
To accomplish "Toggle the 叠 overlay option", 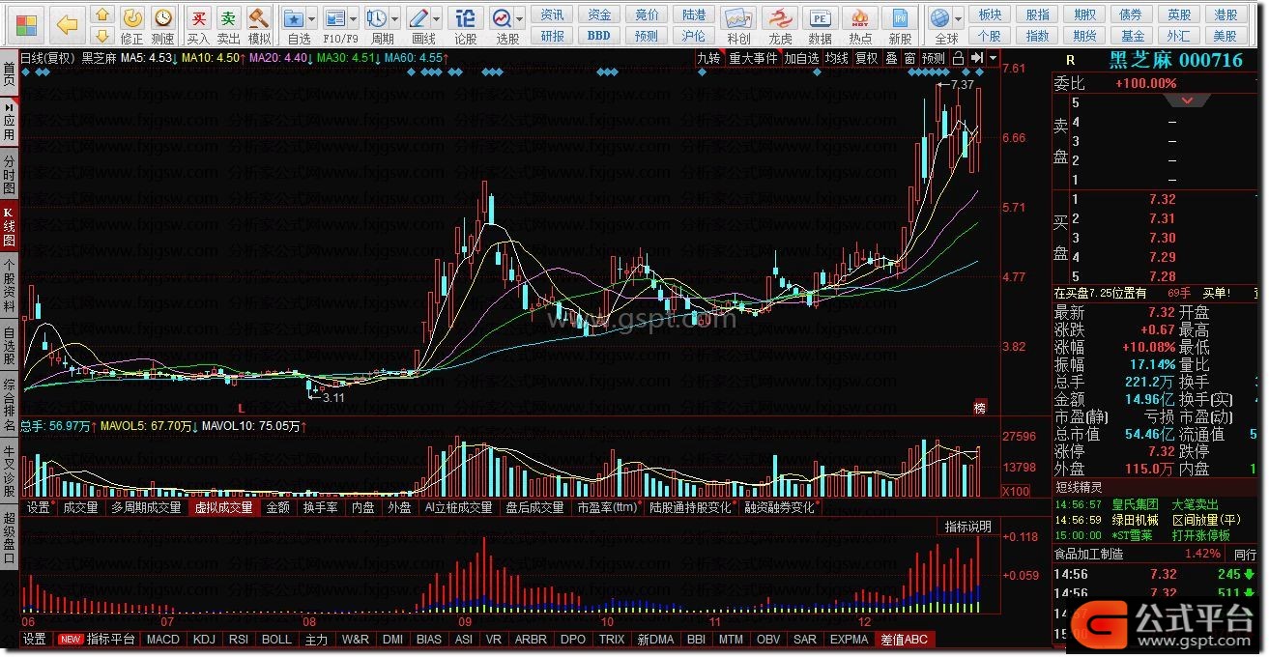I will tap(892, 58).
